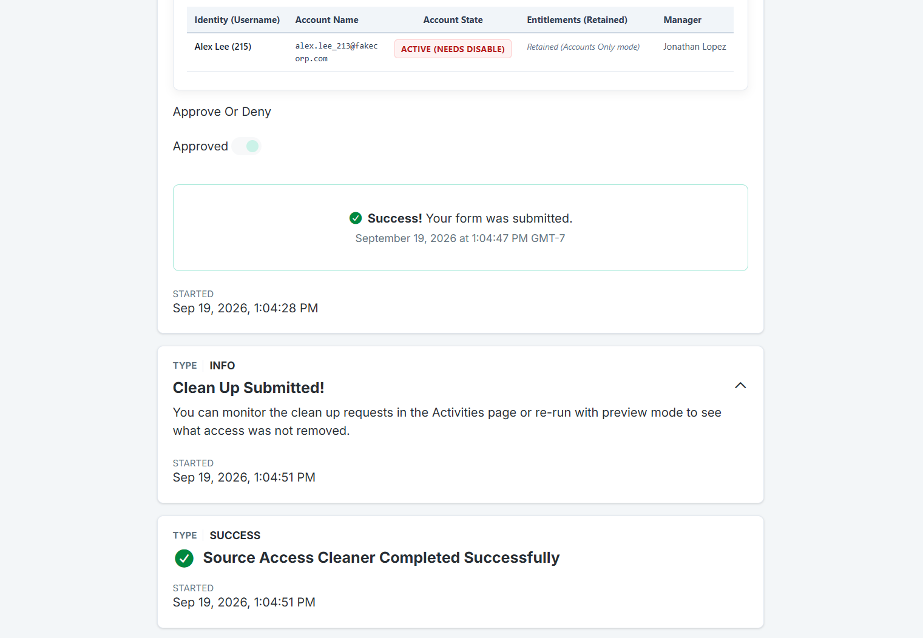Click the Source Access Cleaner completed checkmark icon
The image size is (923, 638).
click(x=184, y=558)
